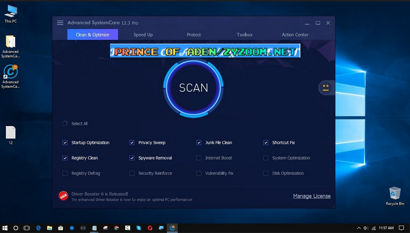410x233 pixels.
Task: Start the big SCAN button
Action: (x=193, y=88)
